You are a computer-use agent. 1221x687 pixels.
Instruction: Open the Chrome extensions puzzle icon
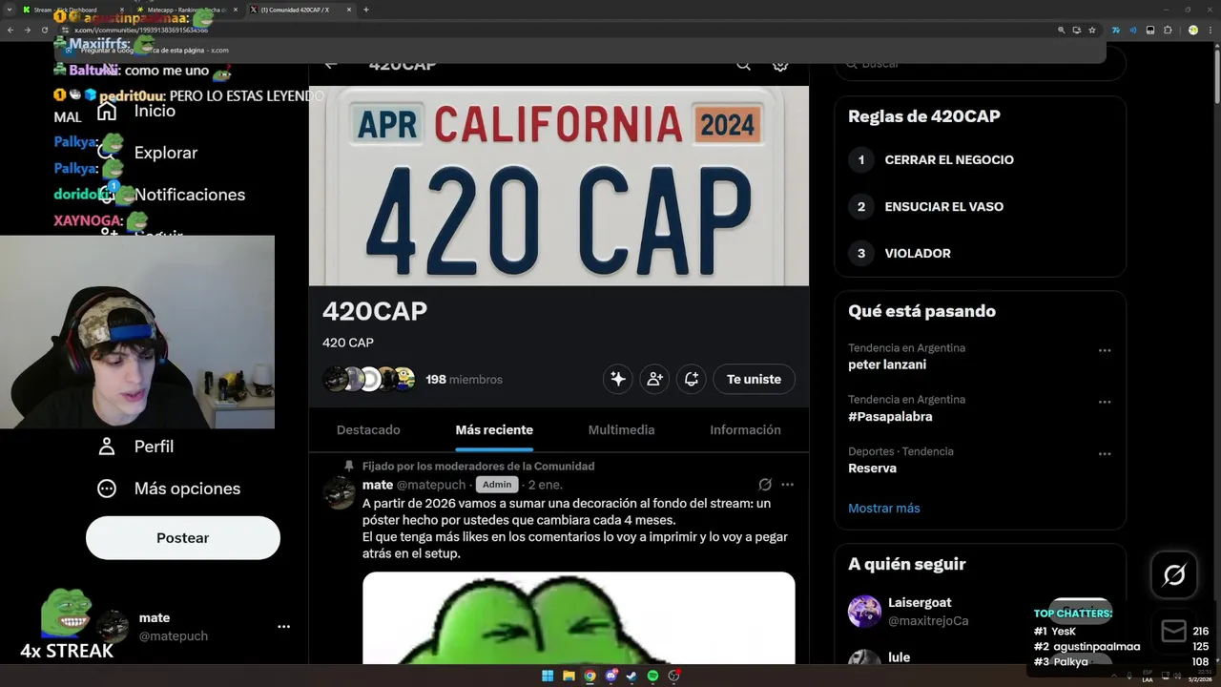[x=1168, y=30]
